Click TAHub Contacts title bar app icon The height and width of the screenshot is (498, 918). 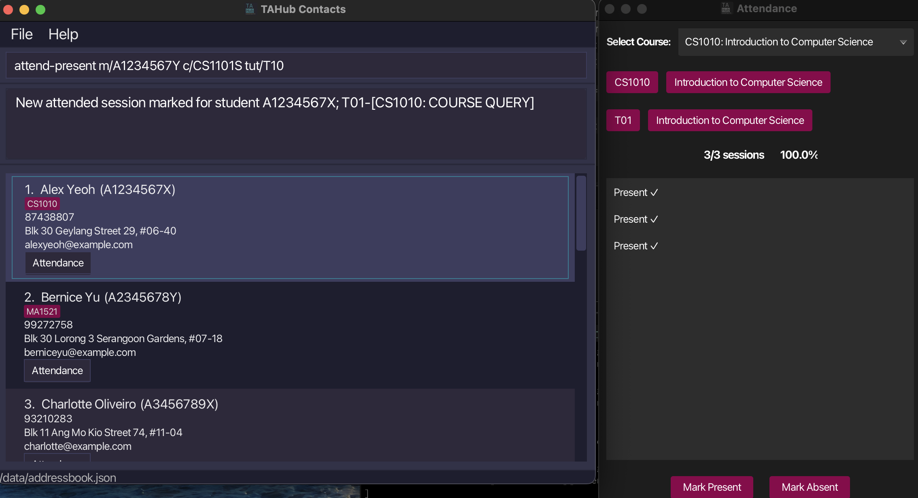250,9
